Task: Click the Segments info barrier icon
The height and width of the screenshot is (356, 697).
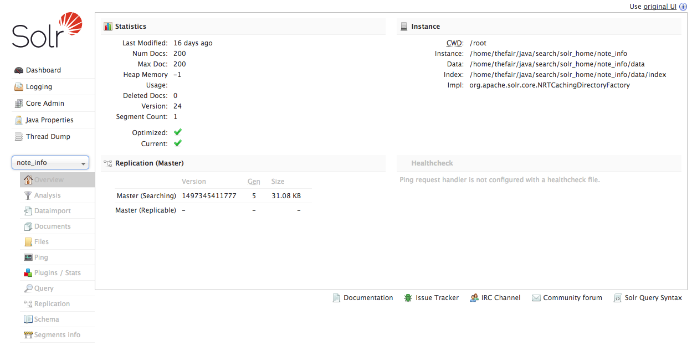Action: [28, 335]
